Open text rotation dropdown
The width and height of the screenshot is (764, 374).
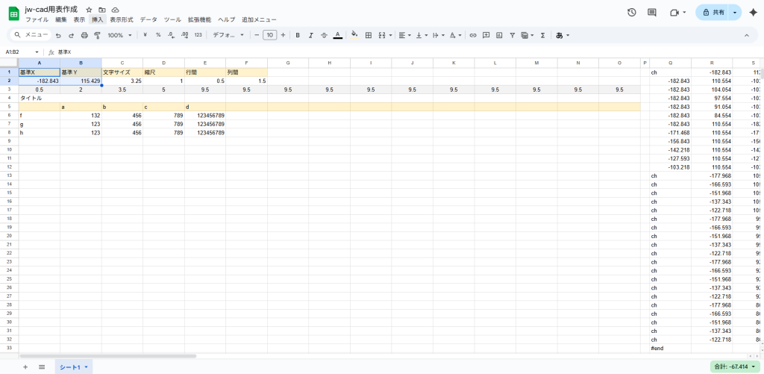point(456,35)
